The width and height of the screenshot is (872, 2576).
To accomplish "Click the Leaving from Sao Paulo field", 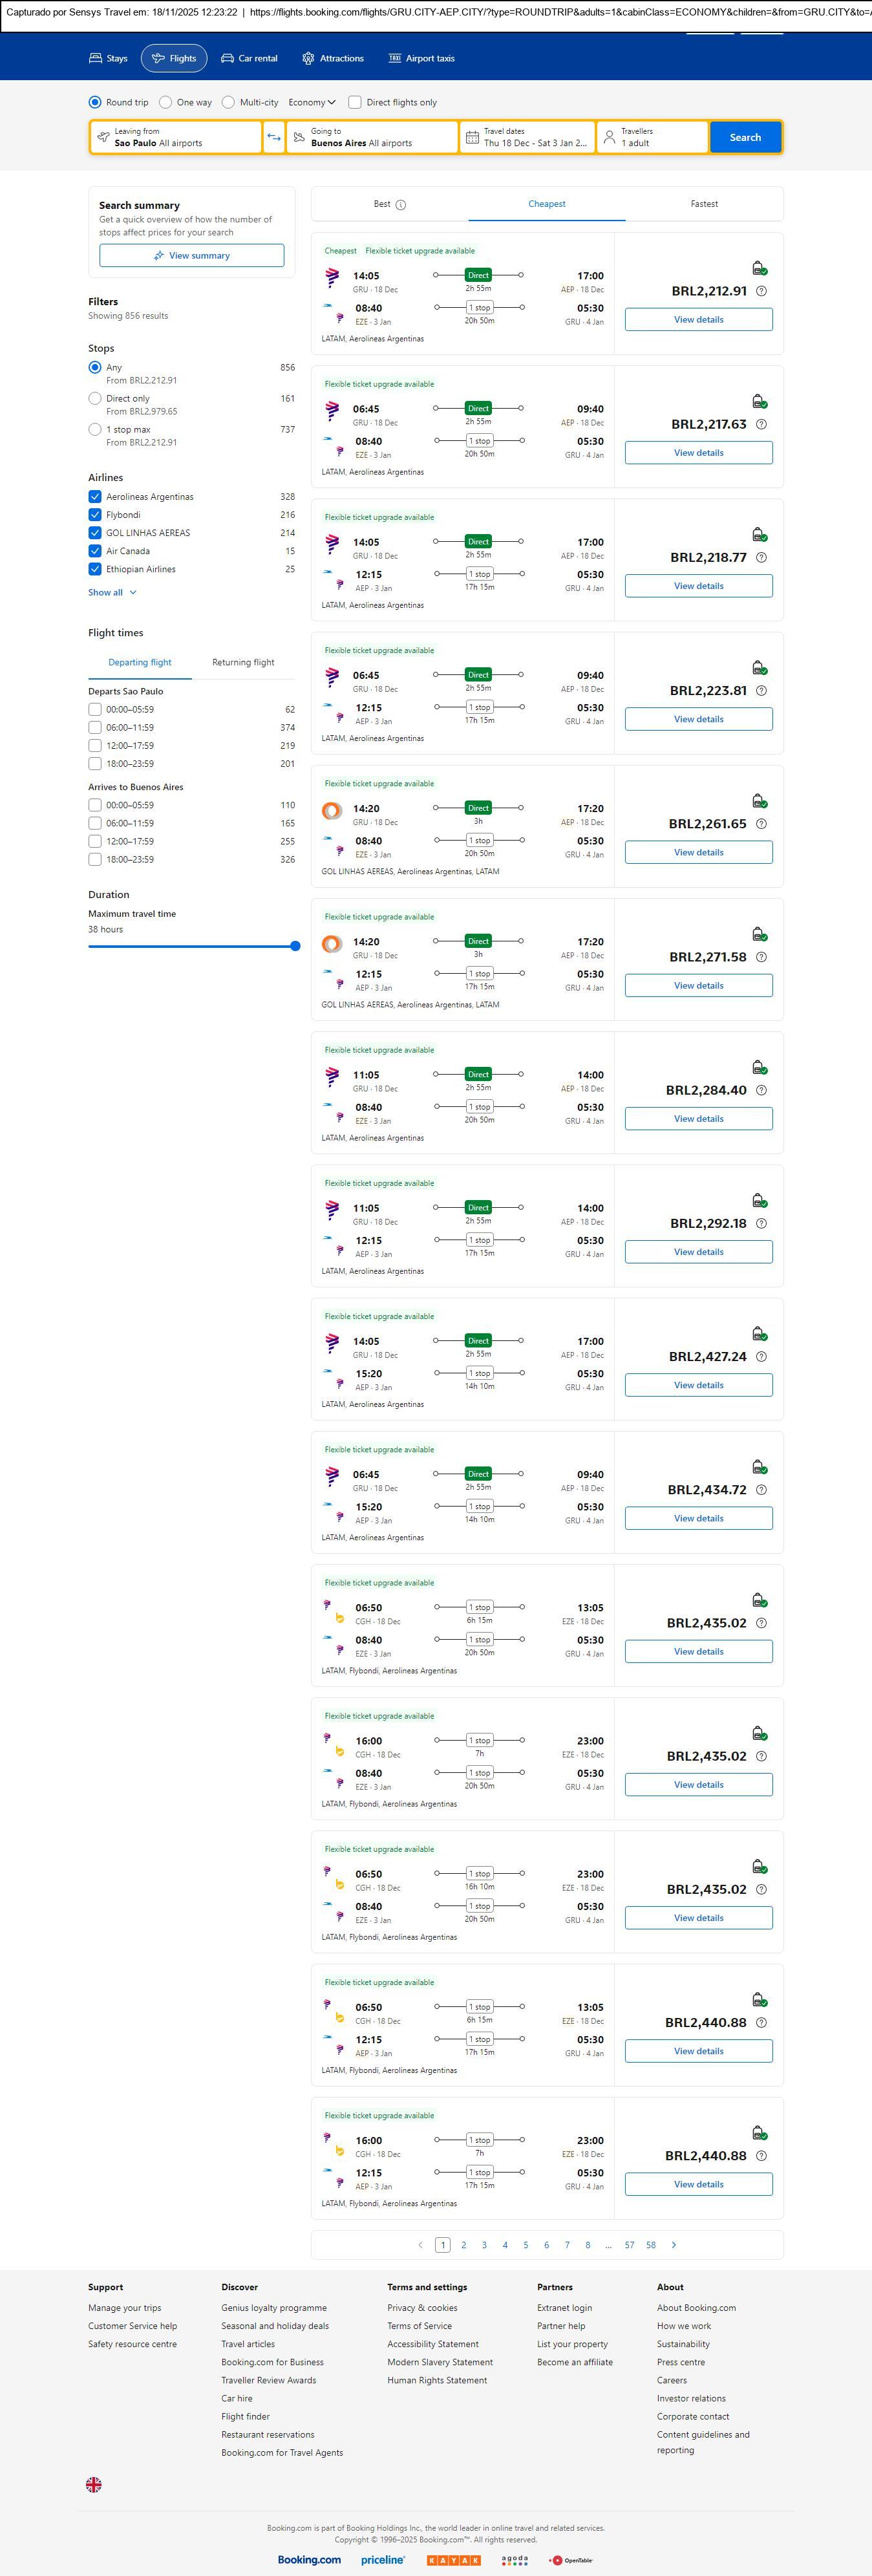I will click(176, 137).
